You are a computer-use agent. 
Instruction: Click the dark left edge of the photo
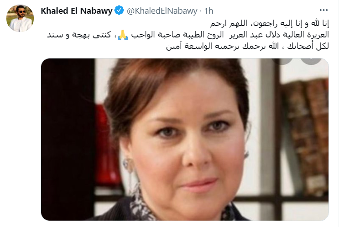point(68,140)
